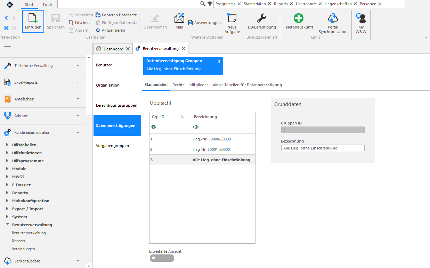Viewport: 430px width, 268px height.
Task: Collapse the Benutzerverwaltung tree node
Action: point(8,225)
